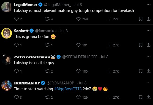Open Sankott's profile picture
Screen dimensions: 153x105
coord(7,33)
